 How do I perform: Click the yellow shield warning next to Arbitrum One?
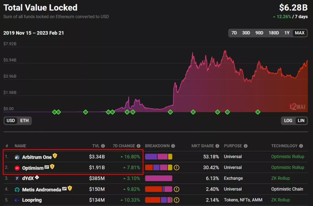pyautogui.click(x=55, y=156)
